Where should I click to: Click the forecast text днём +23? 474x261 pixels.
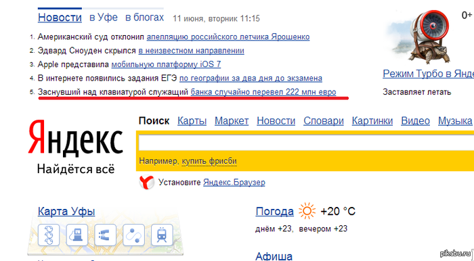pos(274,229)
